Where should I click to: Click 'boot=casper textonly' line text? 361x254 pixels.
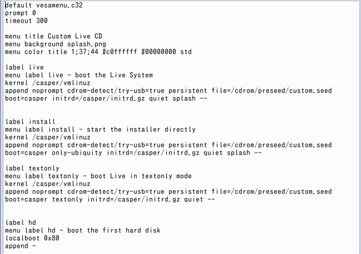44,200
